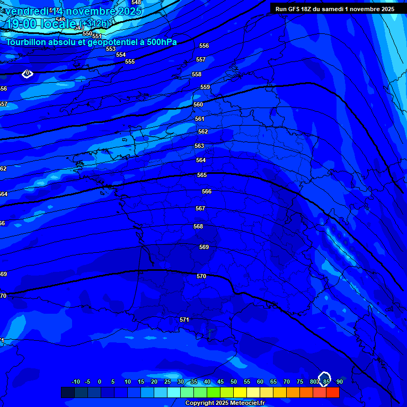Click the 558 contour label
Viewport: 407px width, 407px height.
click(x=197, y=75)
